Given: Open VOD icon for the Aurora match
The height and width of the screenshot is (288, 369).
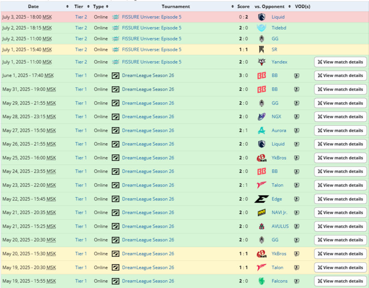Looking at the screenshot, I should (x=297, y=130).
